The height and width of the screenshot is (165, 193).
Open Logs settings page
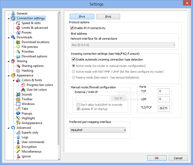tap(25, 137)
